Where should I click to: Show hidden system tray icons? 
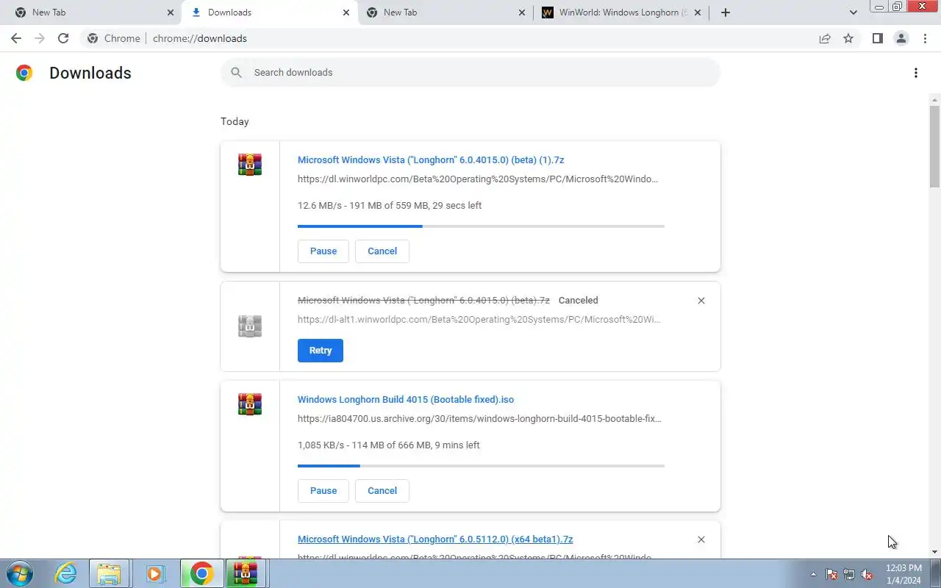pyautogui.click(x=813, y=574)
